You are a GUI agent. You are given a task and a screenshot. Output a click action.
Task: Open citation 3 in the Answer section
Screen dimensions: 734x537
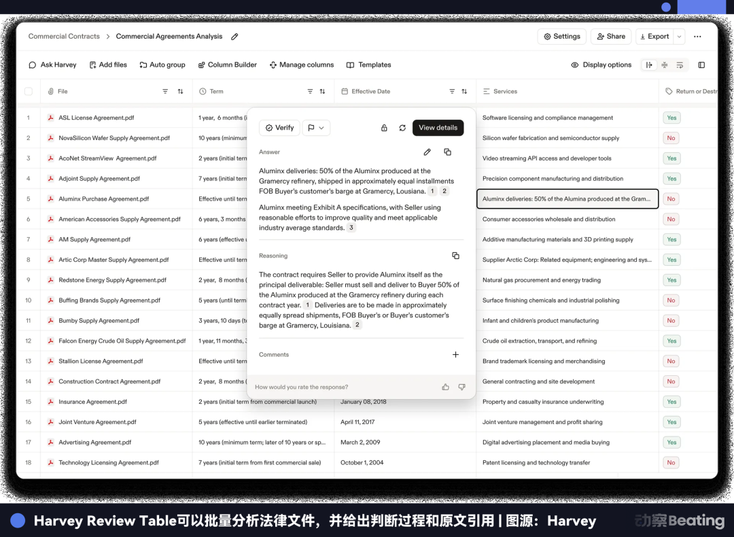(351, 228)
